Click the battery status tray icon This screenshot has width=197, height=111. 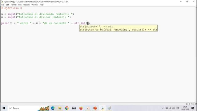tap(167, 108)
